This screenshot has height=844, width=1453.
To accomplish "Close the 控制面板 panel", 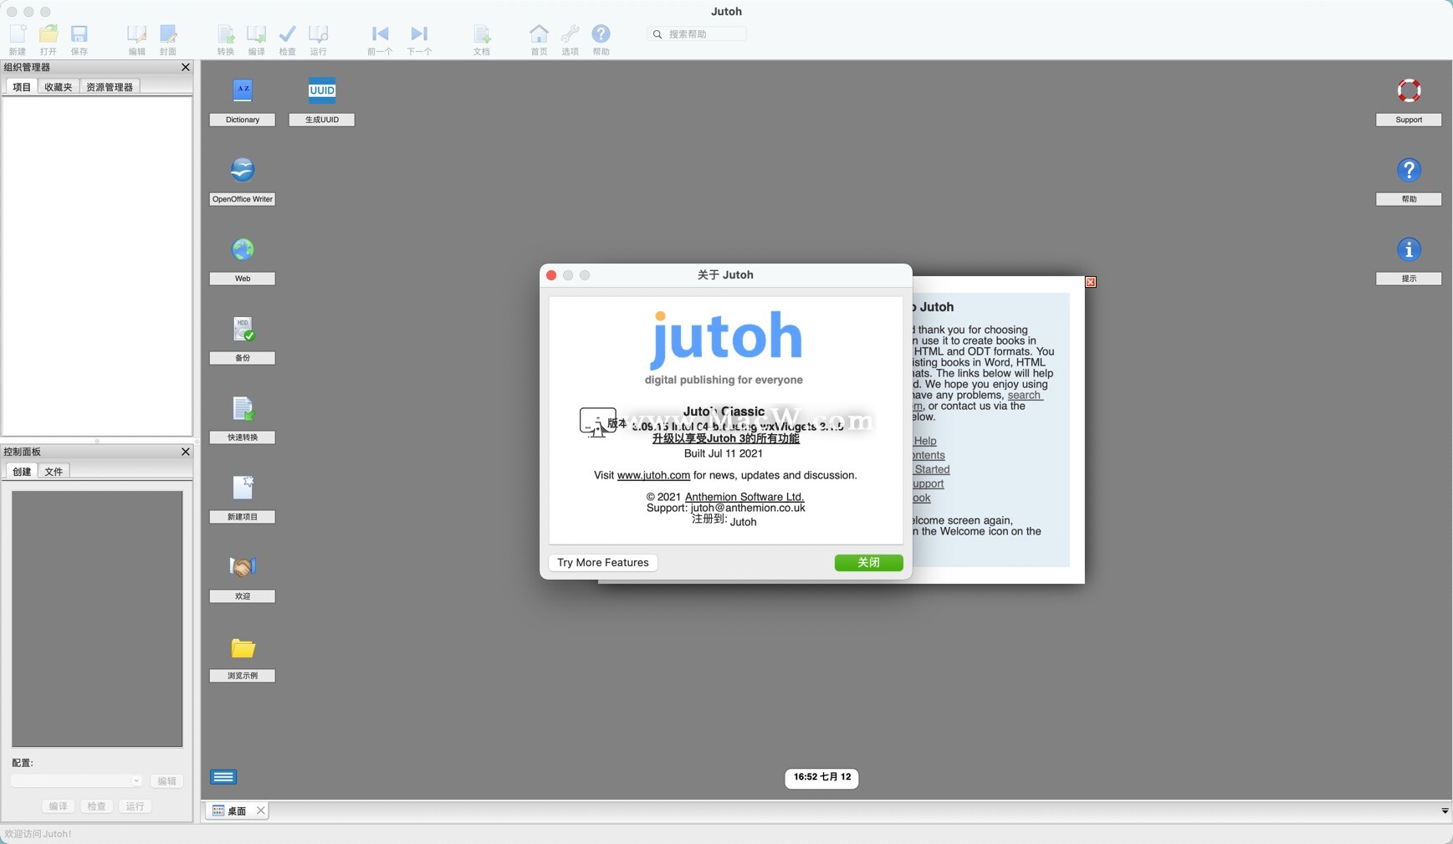I will (x=186, y=452).
